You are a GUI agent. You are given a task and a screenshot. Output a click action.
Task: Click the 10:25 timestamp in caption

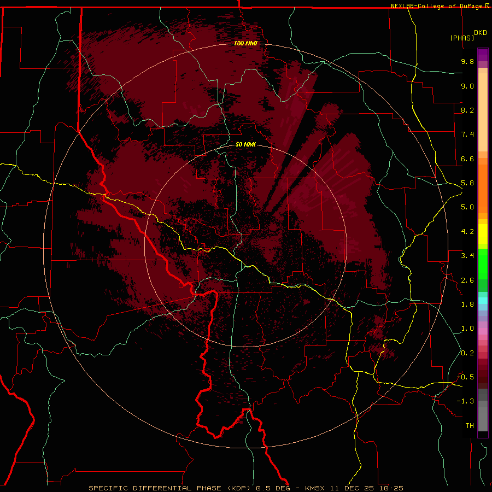[x=391, y=488]
